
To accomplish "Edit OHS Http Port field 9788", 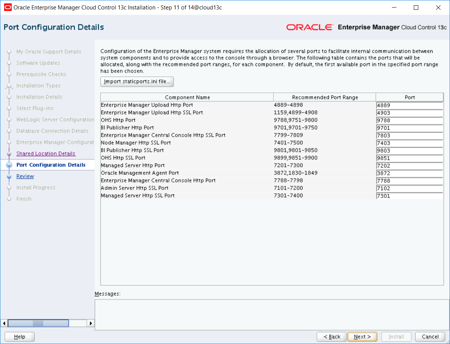I will tap(410, 120).
